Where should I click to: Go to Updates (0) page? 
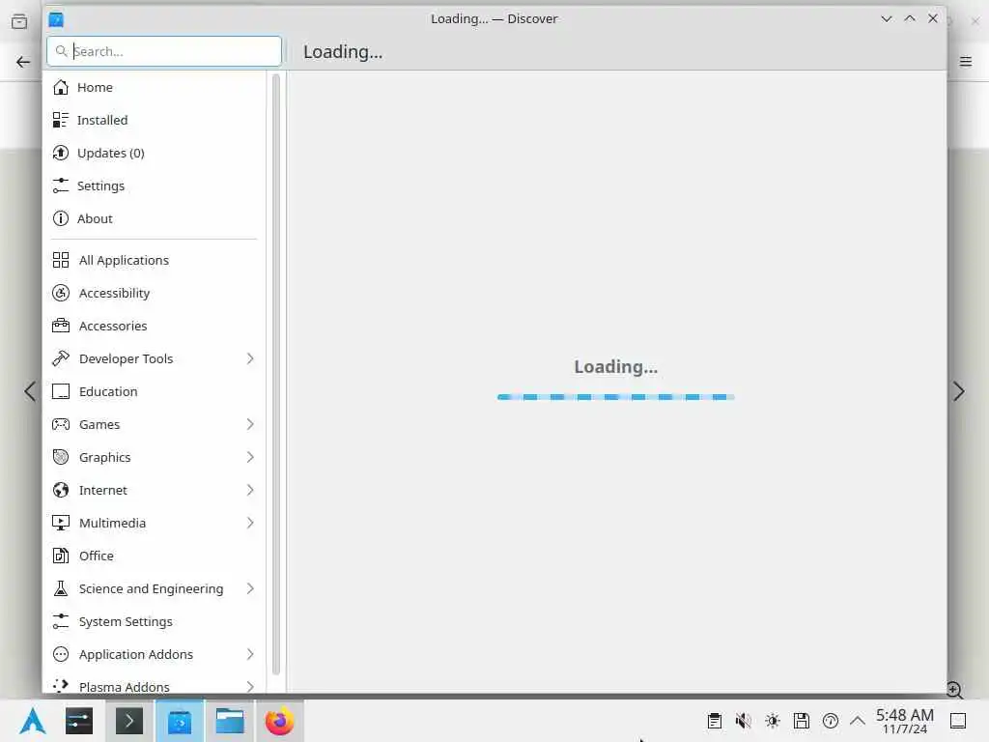[x=154, y=153]
